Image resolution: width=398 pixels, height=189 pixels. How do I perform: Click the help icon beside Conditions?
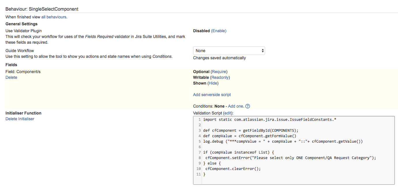point(248,106)
